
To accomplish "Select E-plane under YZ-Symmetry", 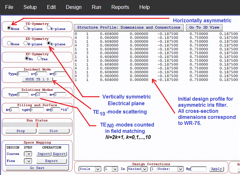I will point(49,28).
